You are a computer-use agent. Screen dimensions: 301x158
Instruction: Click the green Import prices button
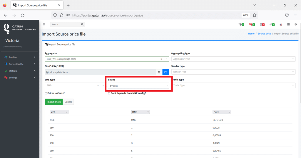click(53, 102)
